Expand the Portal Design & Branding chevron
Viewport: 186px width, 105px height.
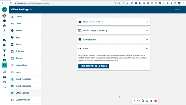pos(147,31)
